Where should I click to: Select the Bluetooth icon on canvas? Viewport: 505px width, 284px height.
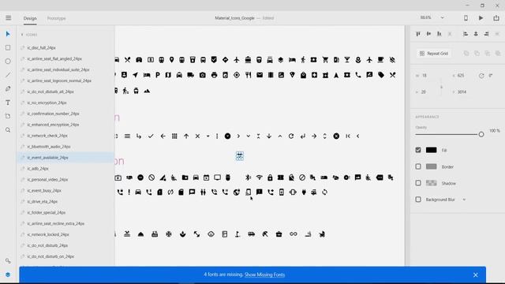click(248, 177)
